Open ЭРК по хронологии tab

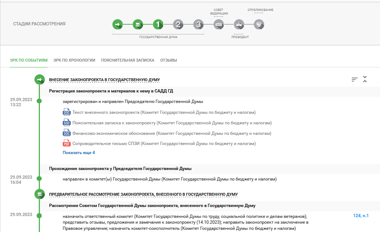(x=74, y=60)
